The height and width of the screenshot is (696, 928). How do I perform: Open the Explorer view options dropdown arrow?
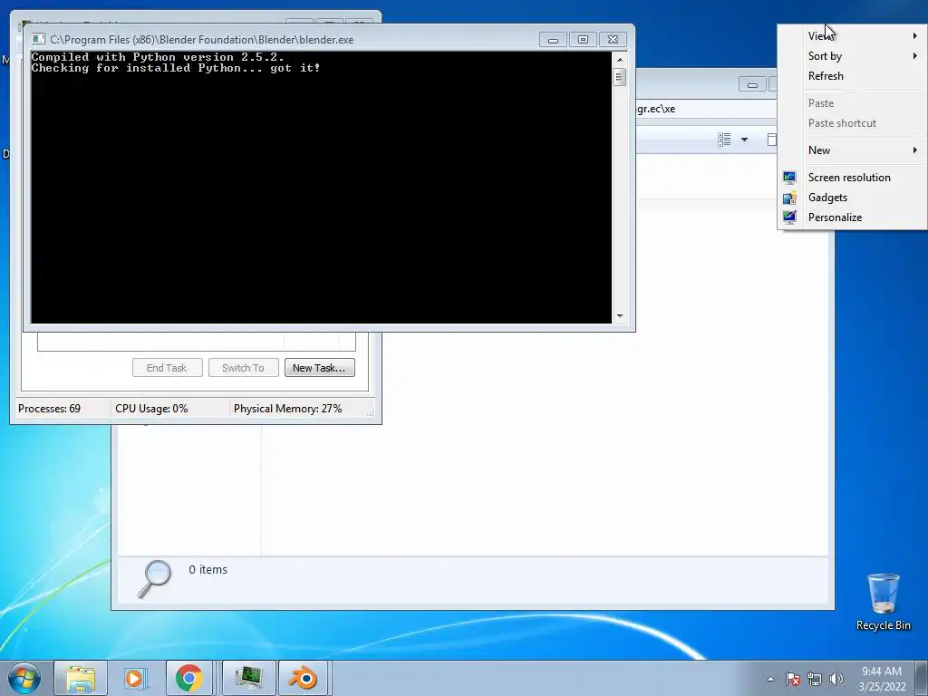coord(745,140)
